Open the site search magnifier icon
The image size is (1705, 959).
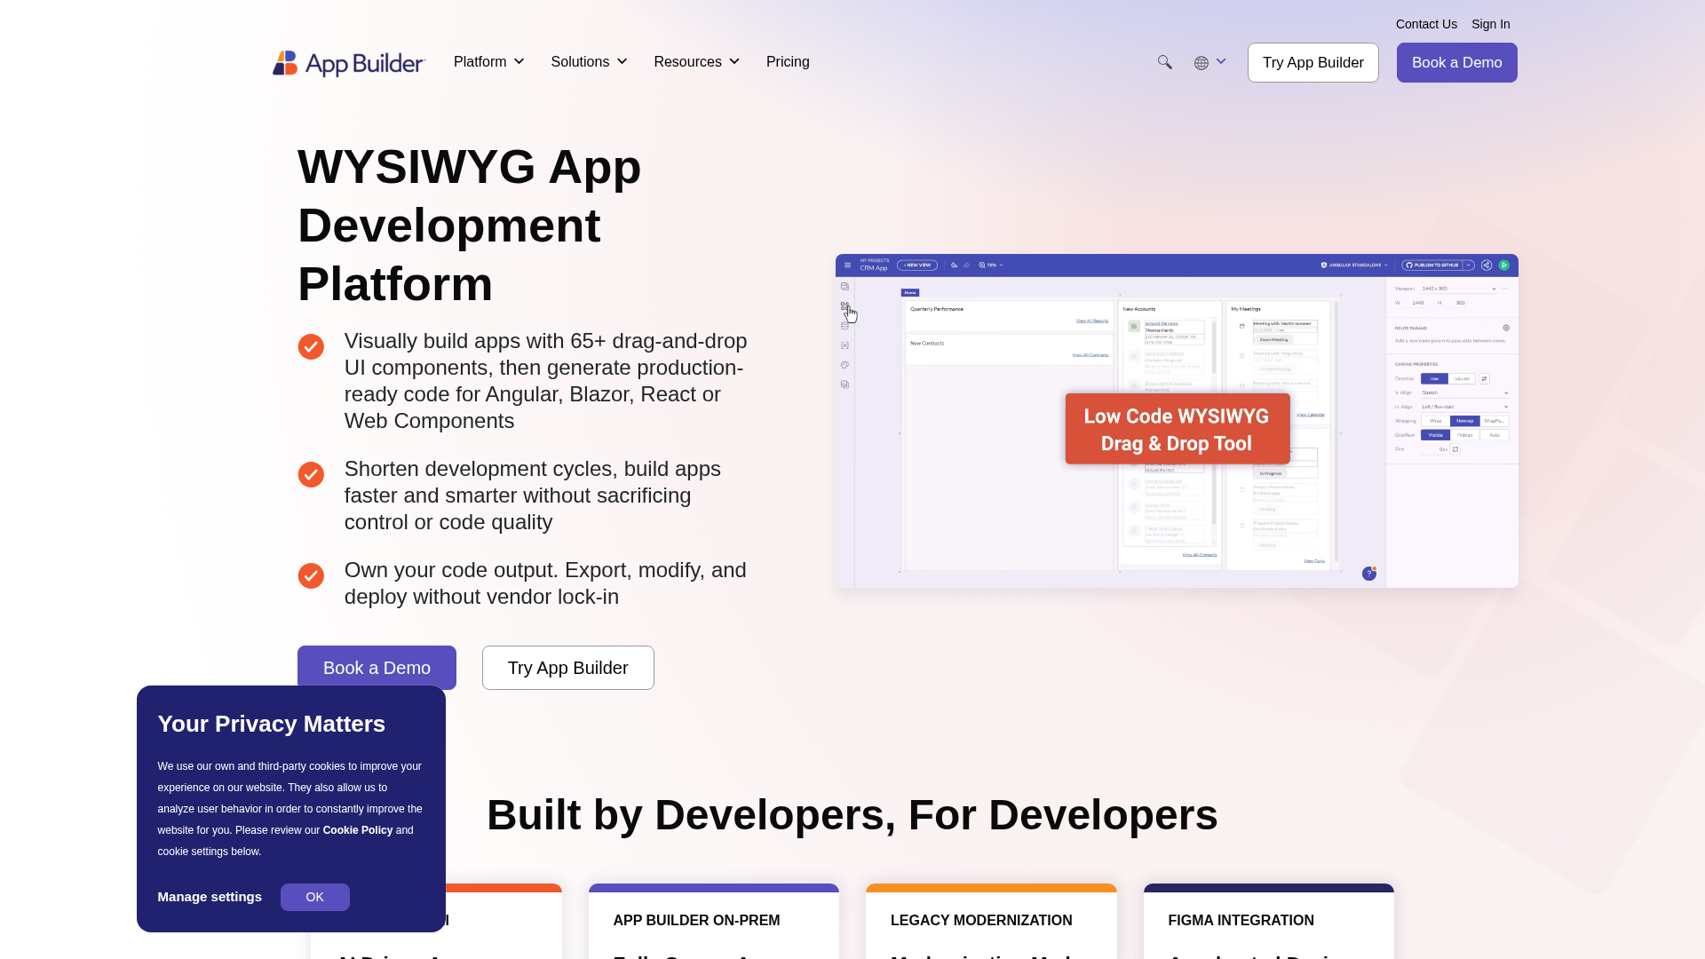pyautogui.click(x=1164, y=62)
